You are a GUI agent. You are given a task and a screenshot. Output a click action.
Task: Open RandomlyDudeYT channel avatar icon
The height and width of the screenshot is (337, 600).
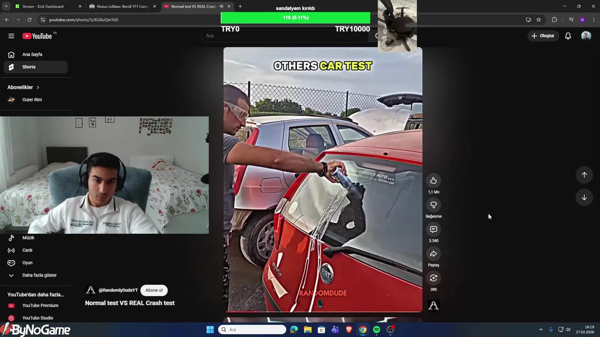[x=90, y=290]
